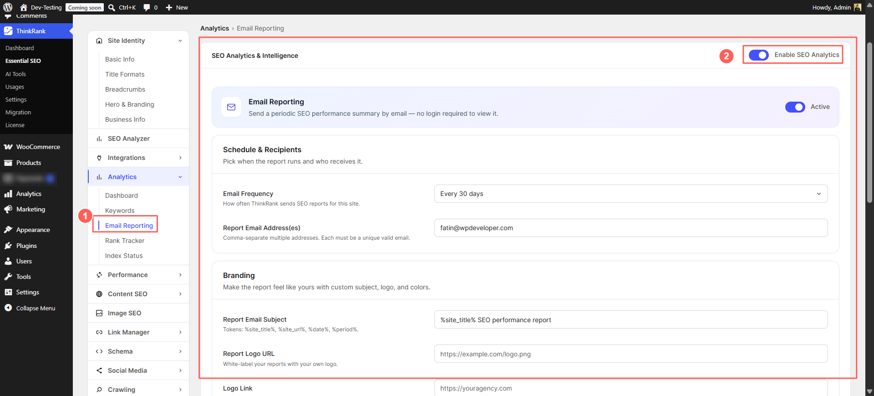Open the Dev-Testing site home icon
Viewport: 874px width, 396px height.
pos(24,7)
